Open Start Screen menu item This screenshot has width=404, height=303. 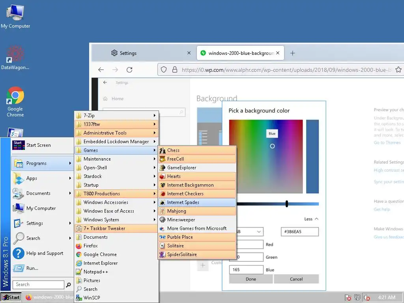42,145
